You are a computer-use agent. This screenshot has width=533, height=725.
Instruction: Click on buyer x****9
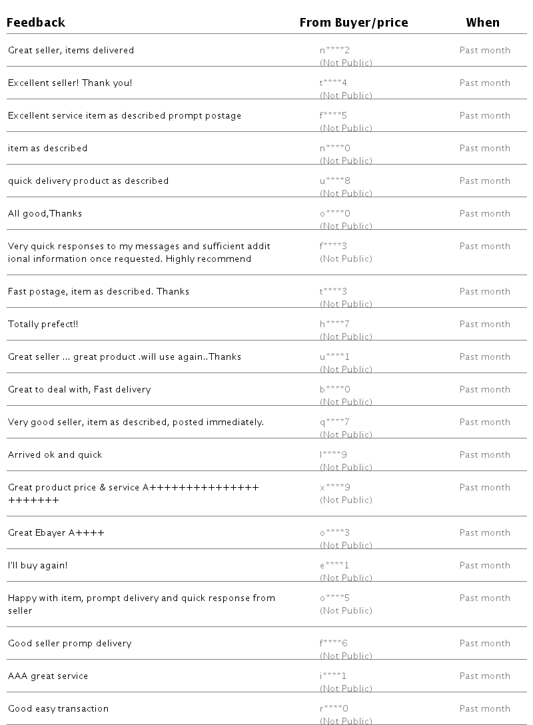334,487
